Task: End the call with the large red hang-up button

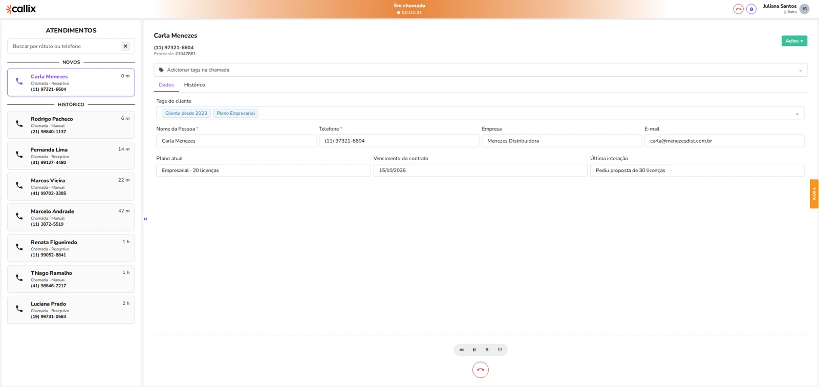Action: 480,370
